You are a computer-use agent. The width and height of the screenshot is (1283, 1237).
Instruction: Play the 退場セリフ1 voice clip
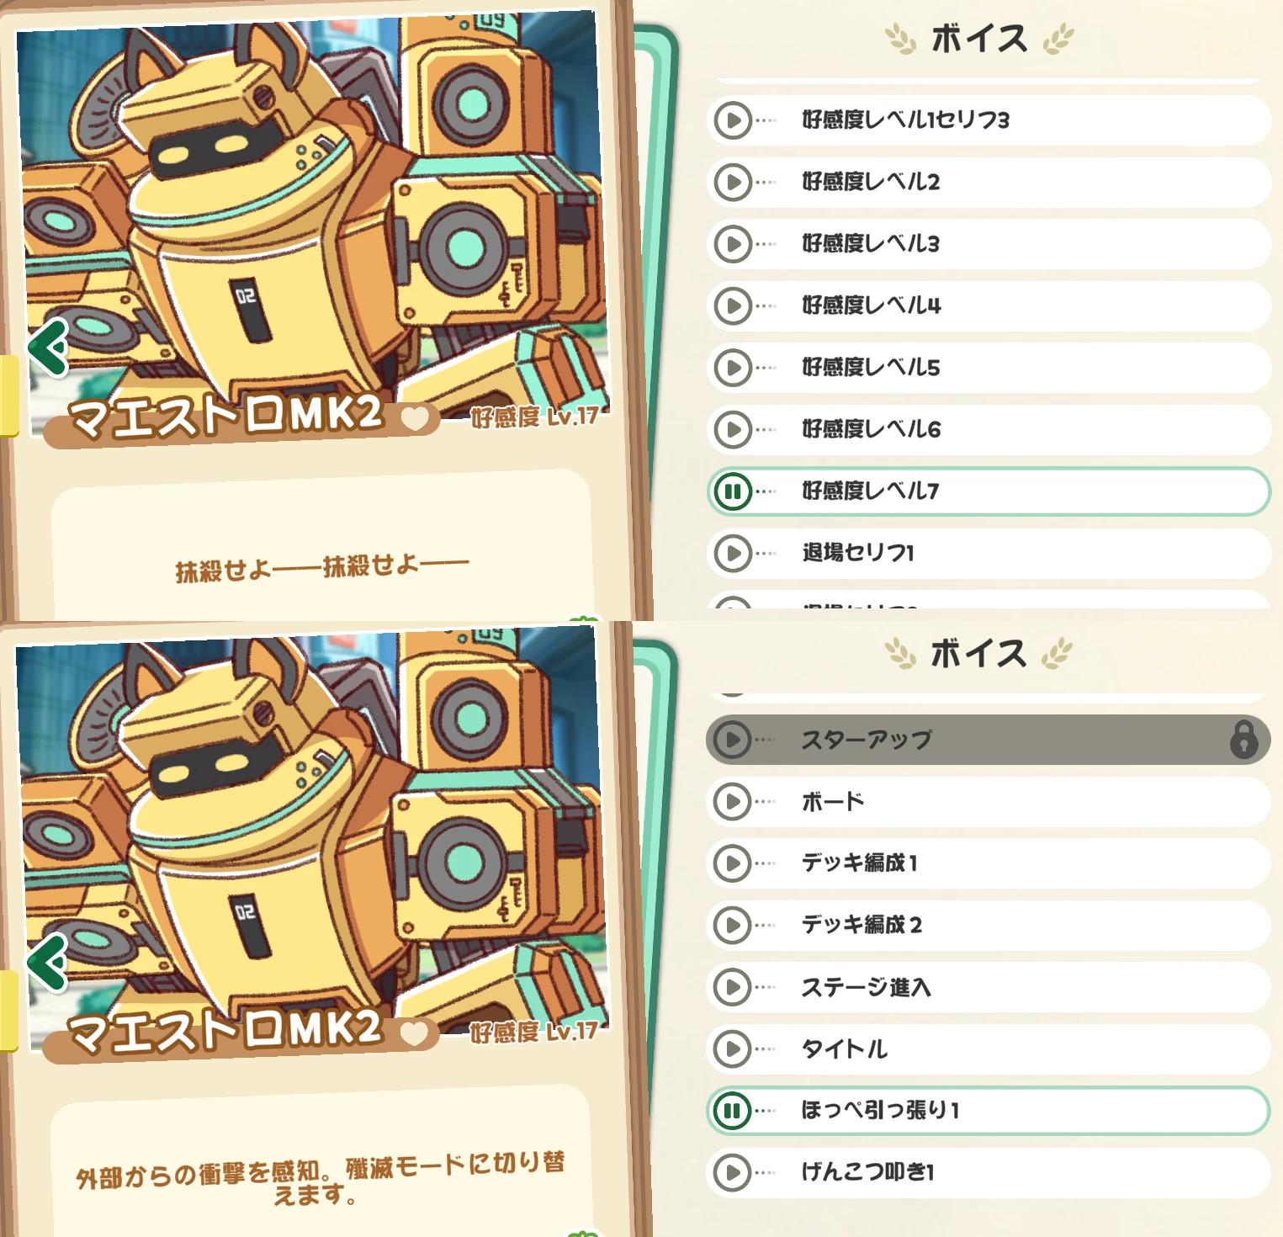[x=733, y=554]
